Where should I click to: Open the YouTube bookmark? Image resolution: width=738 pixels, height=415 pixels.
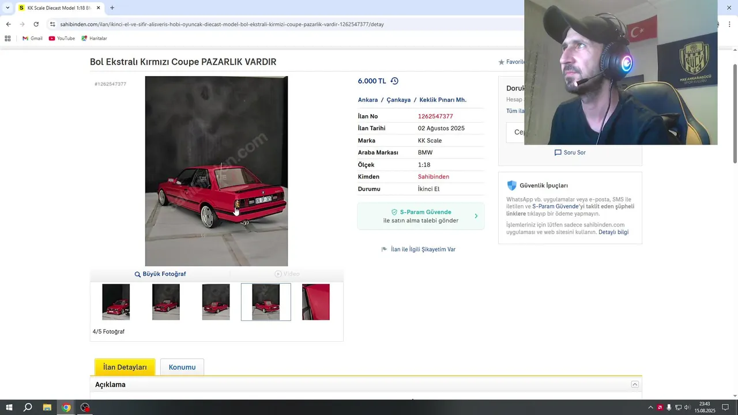click(62, 39)
